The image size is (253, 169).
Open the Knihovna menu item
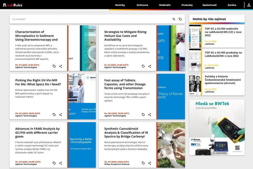click(142, 5)
